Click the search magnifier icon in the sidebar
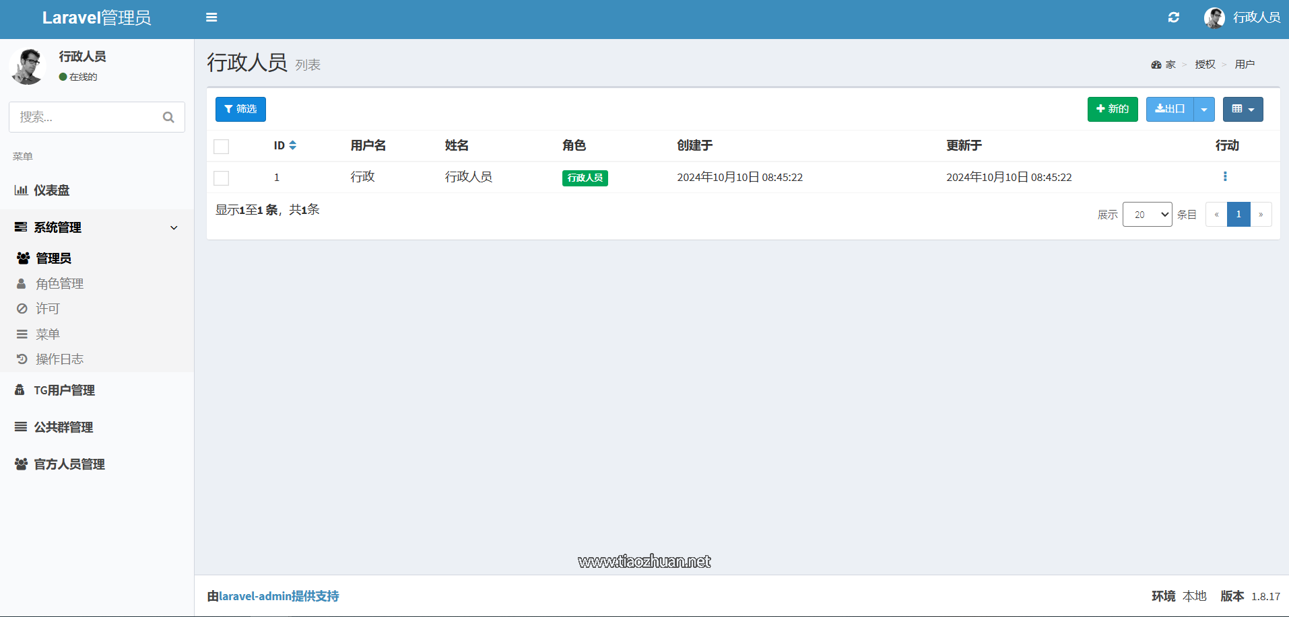The image size is (1289, 617). (x=168, y=116)
